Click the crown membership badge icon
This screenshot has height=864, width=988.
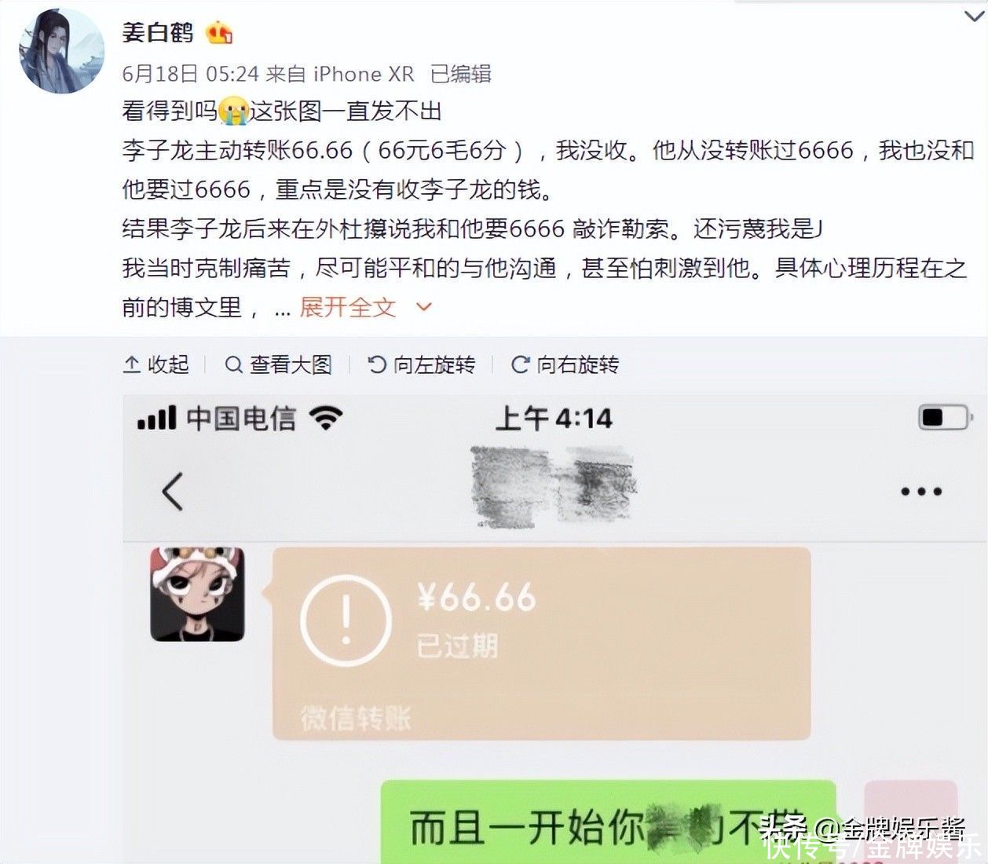(219, 33)
